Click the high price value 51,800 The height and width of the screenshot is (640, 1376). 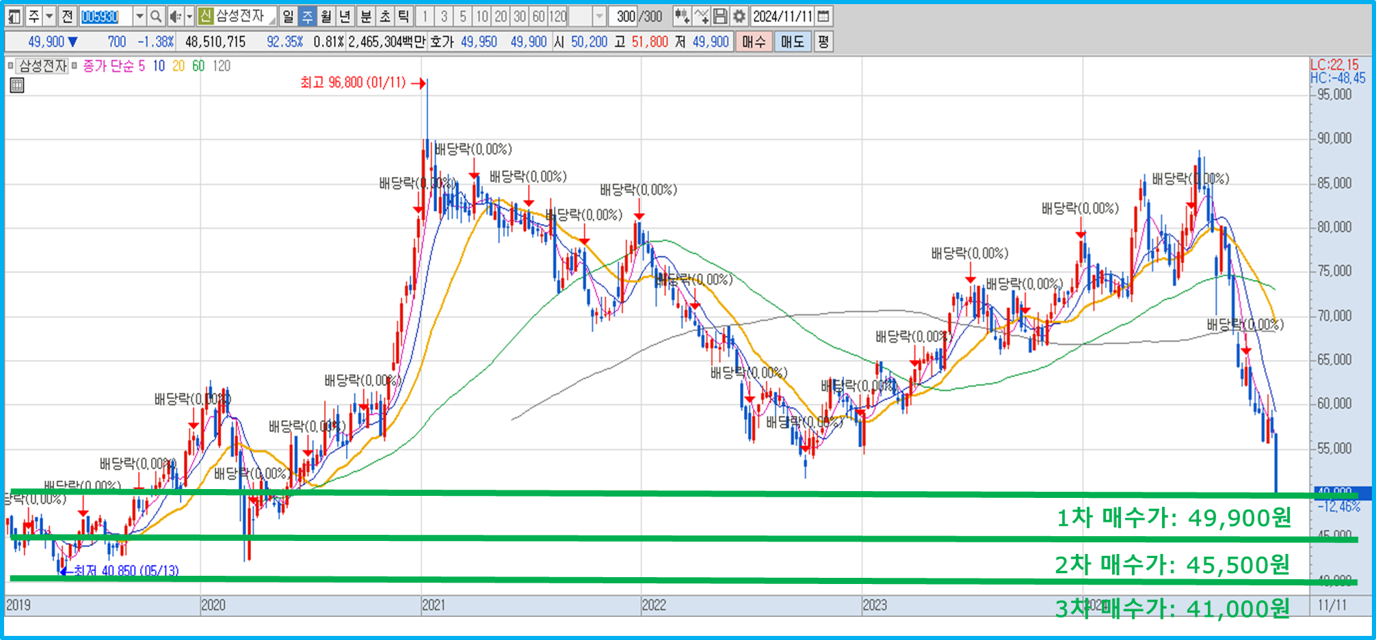[x=650, y=42]
